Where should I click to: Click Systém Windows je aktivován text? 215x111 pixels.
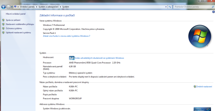coord(57,109)
